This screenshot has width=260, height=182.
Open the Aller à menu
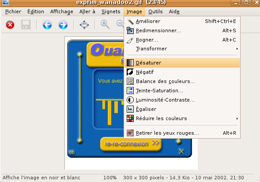click(x=87, y=11)
